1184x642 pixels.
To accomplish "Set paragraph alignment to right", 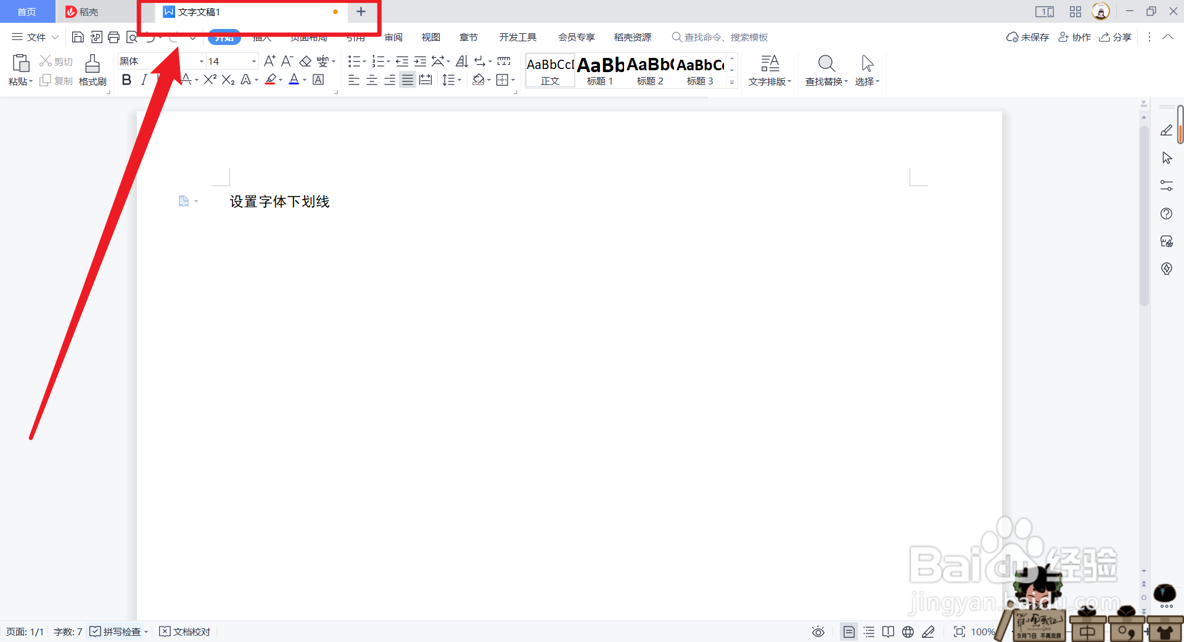I will click(x=390, y=80).
